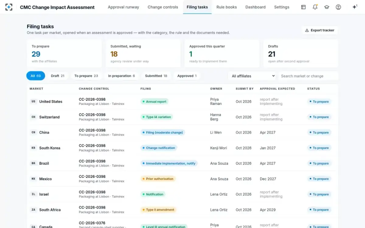Sort by the Filing column header
Screen dimensions: 365x228
[x=146, y=89]
